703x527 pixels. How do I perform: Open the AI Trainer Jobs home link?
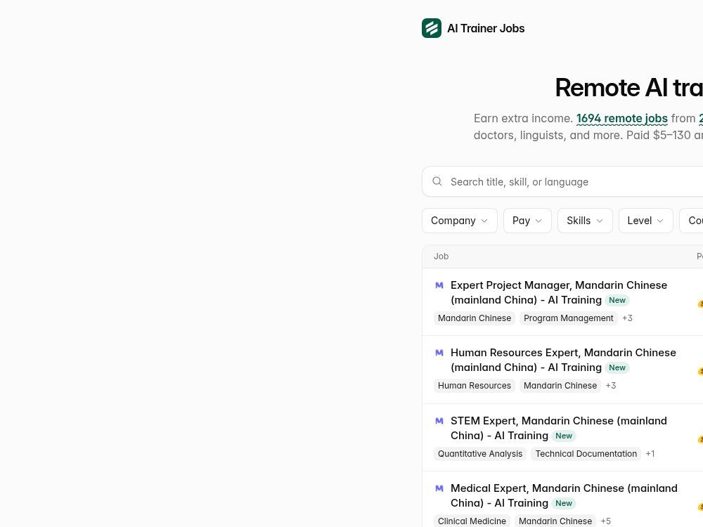[x=473, y=28]
